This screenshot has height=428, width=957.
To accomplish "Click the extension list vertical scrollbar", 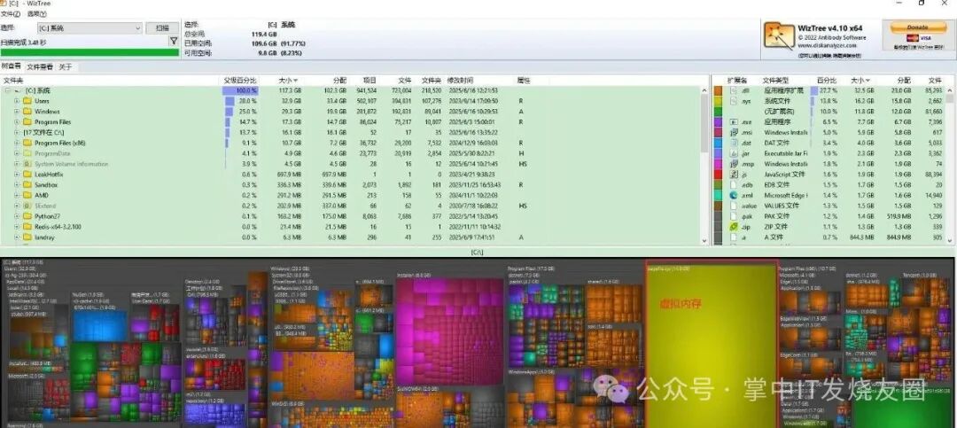I will tap(952, 165).
